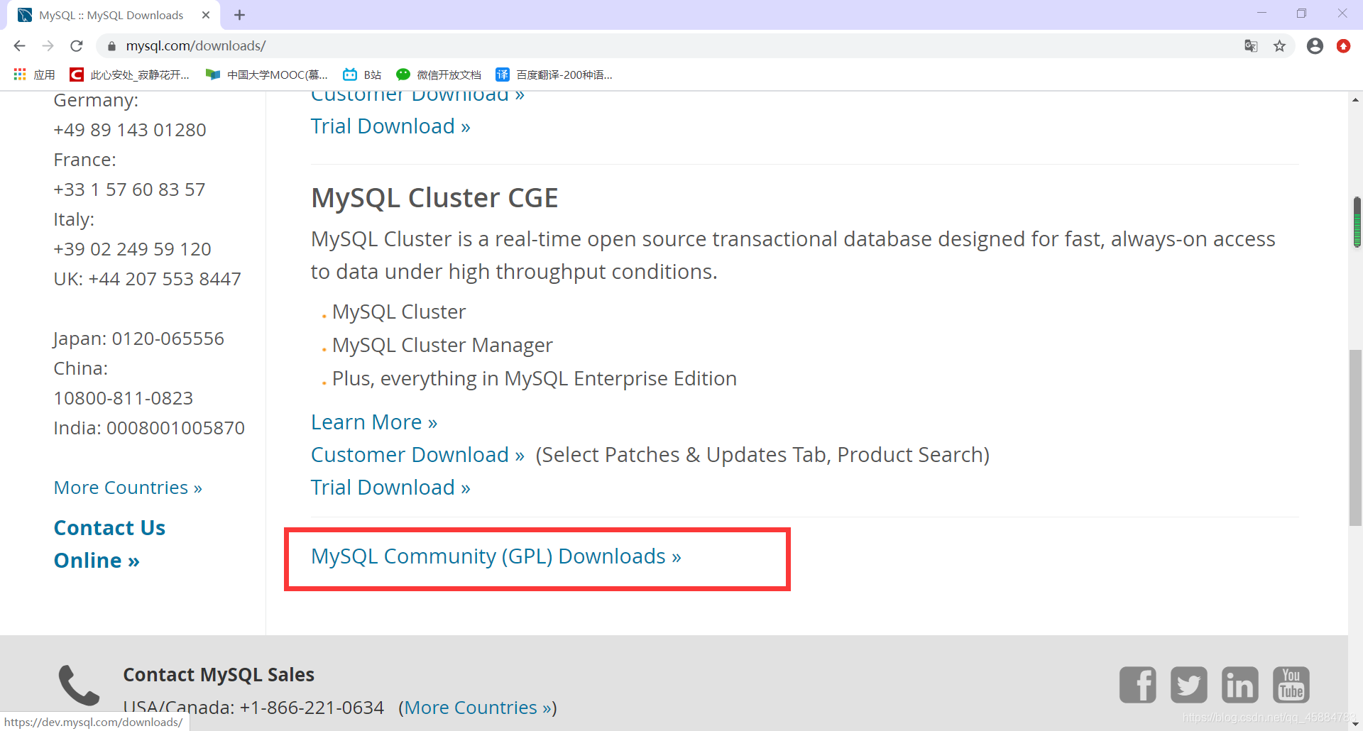Screen dimensions: 1363x731
Task: Open the 微信开放文档 bookmark
Action: (x=439, y=75)
